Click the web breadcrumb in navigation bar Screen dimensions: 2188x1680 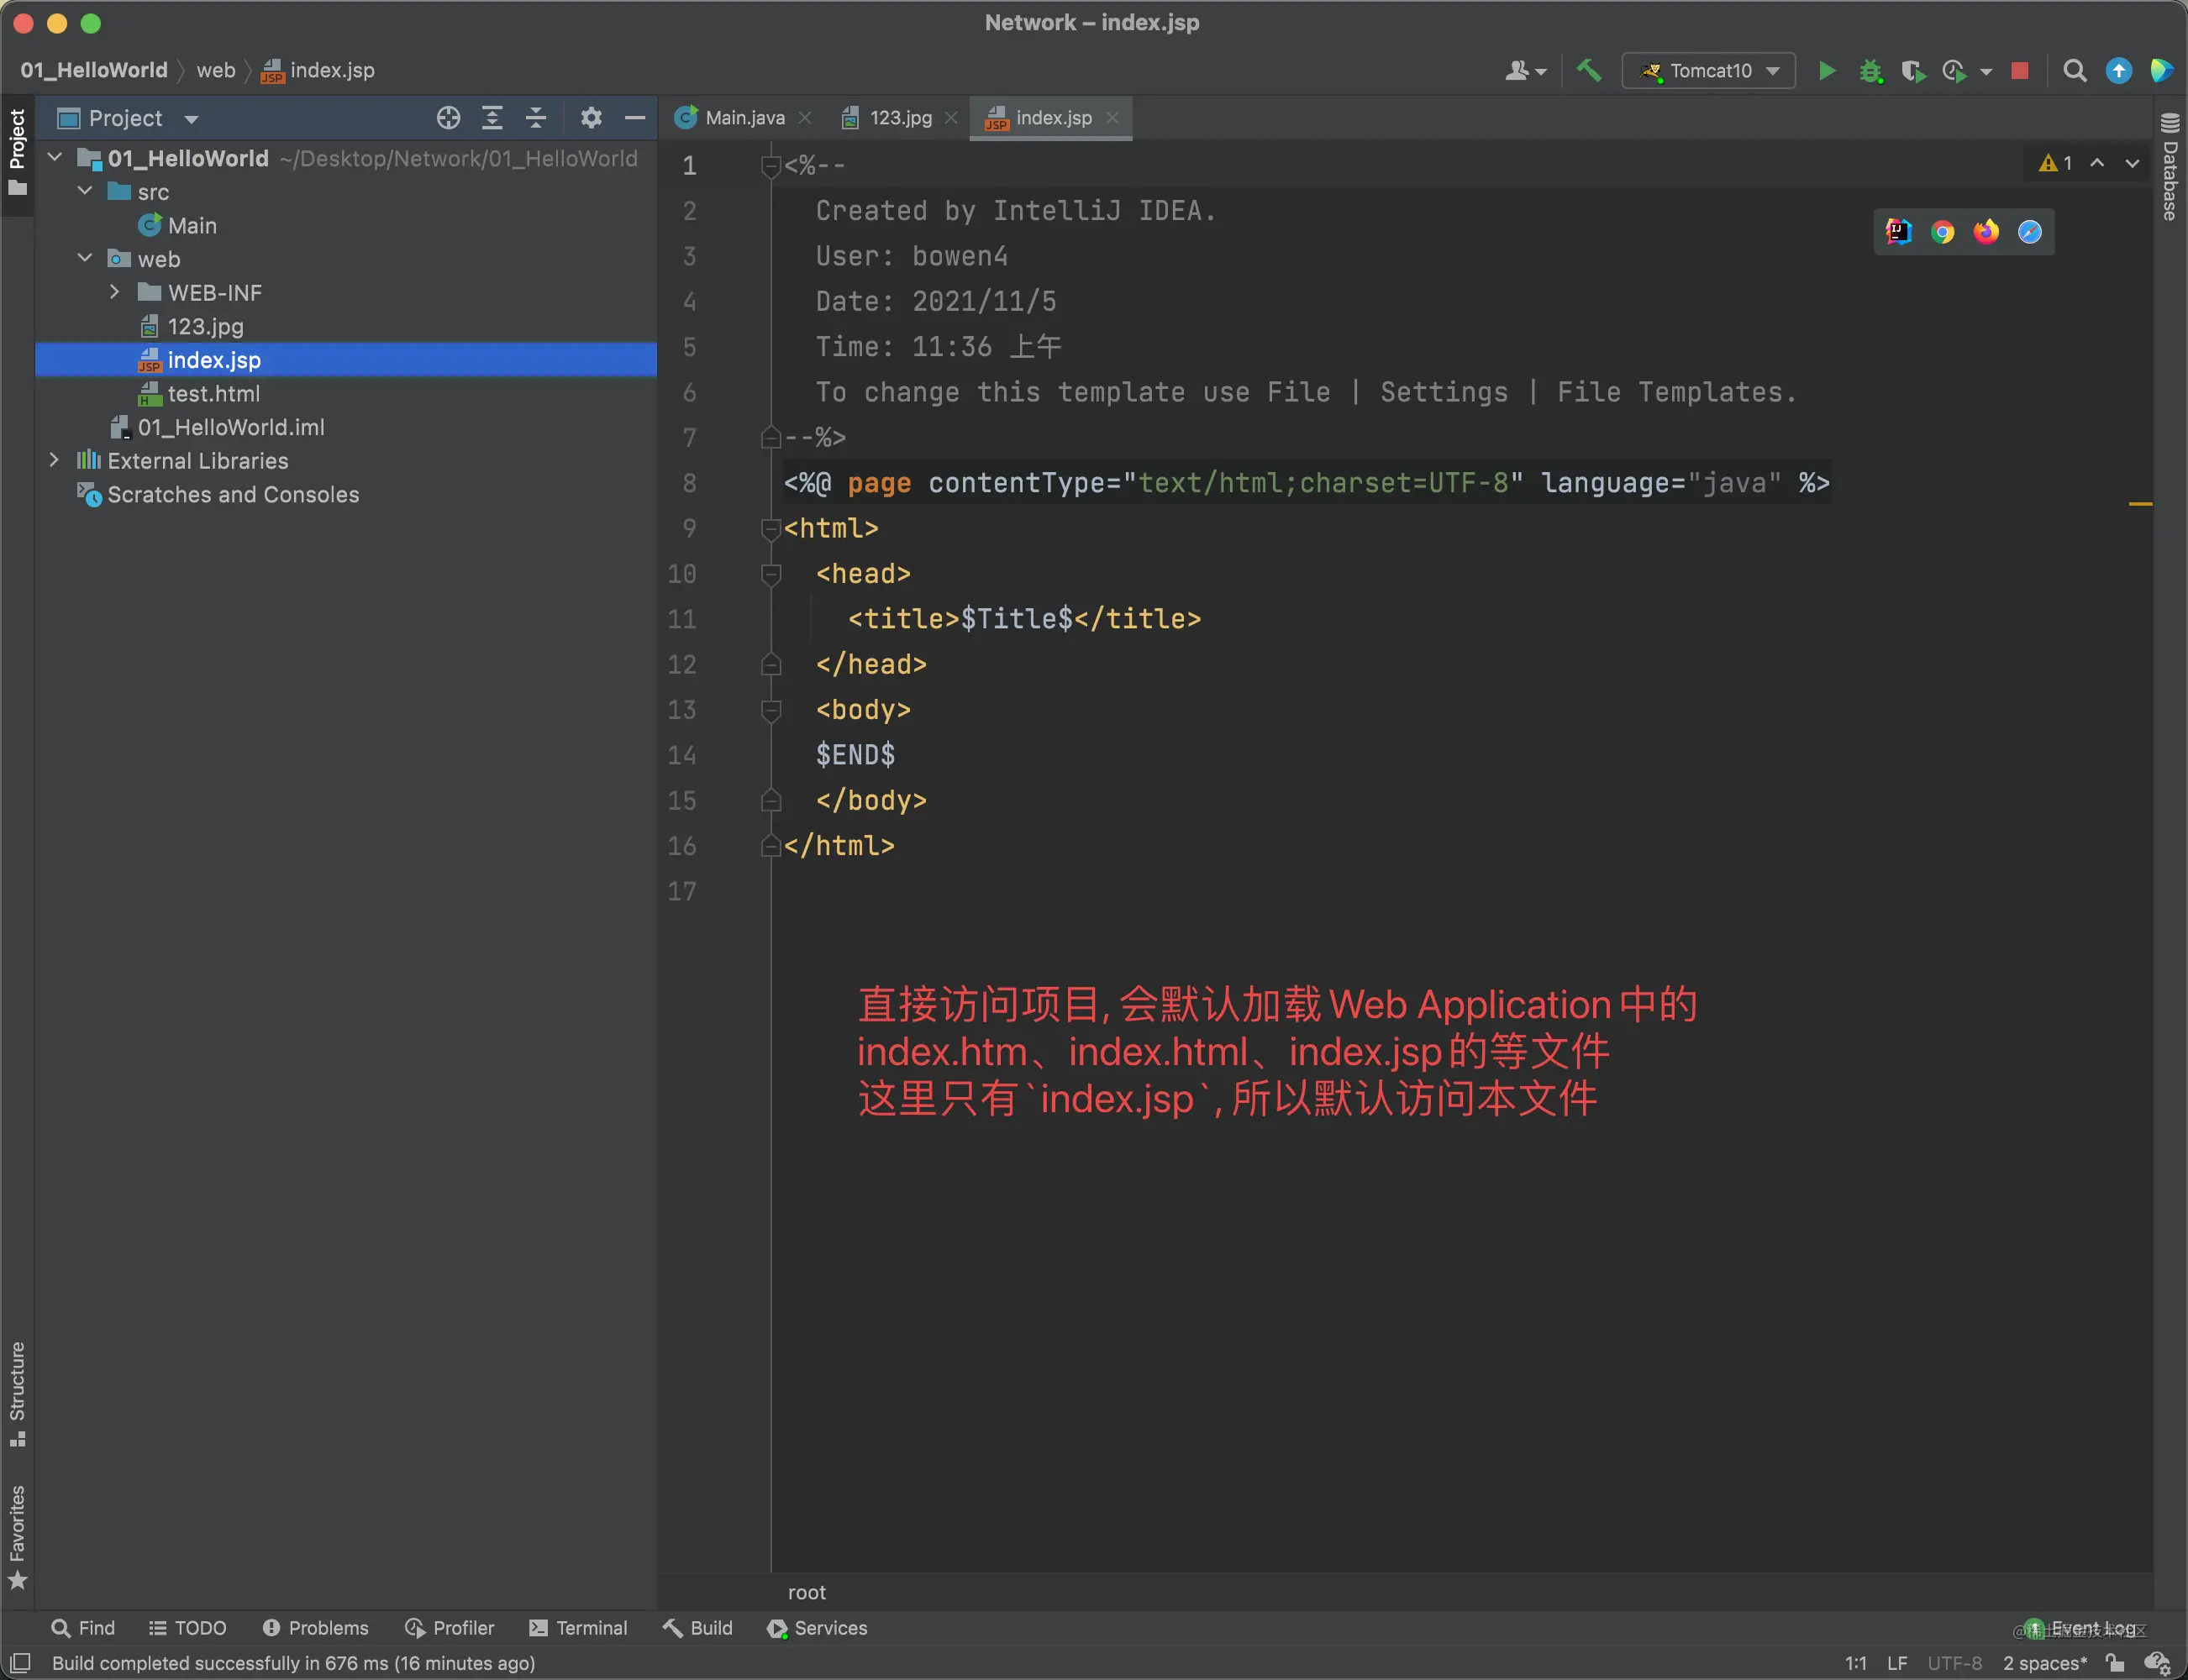pos(216,70)
